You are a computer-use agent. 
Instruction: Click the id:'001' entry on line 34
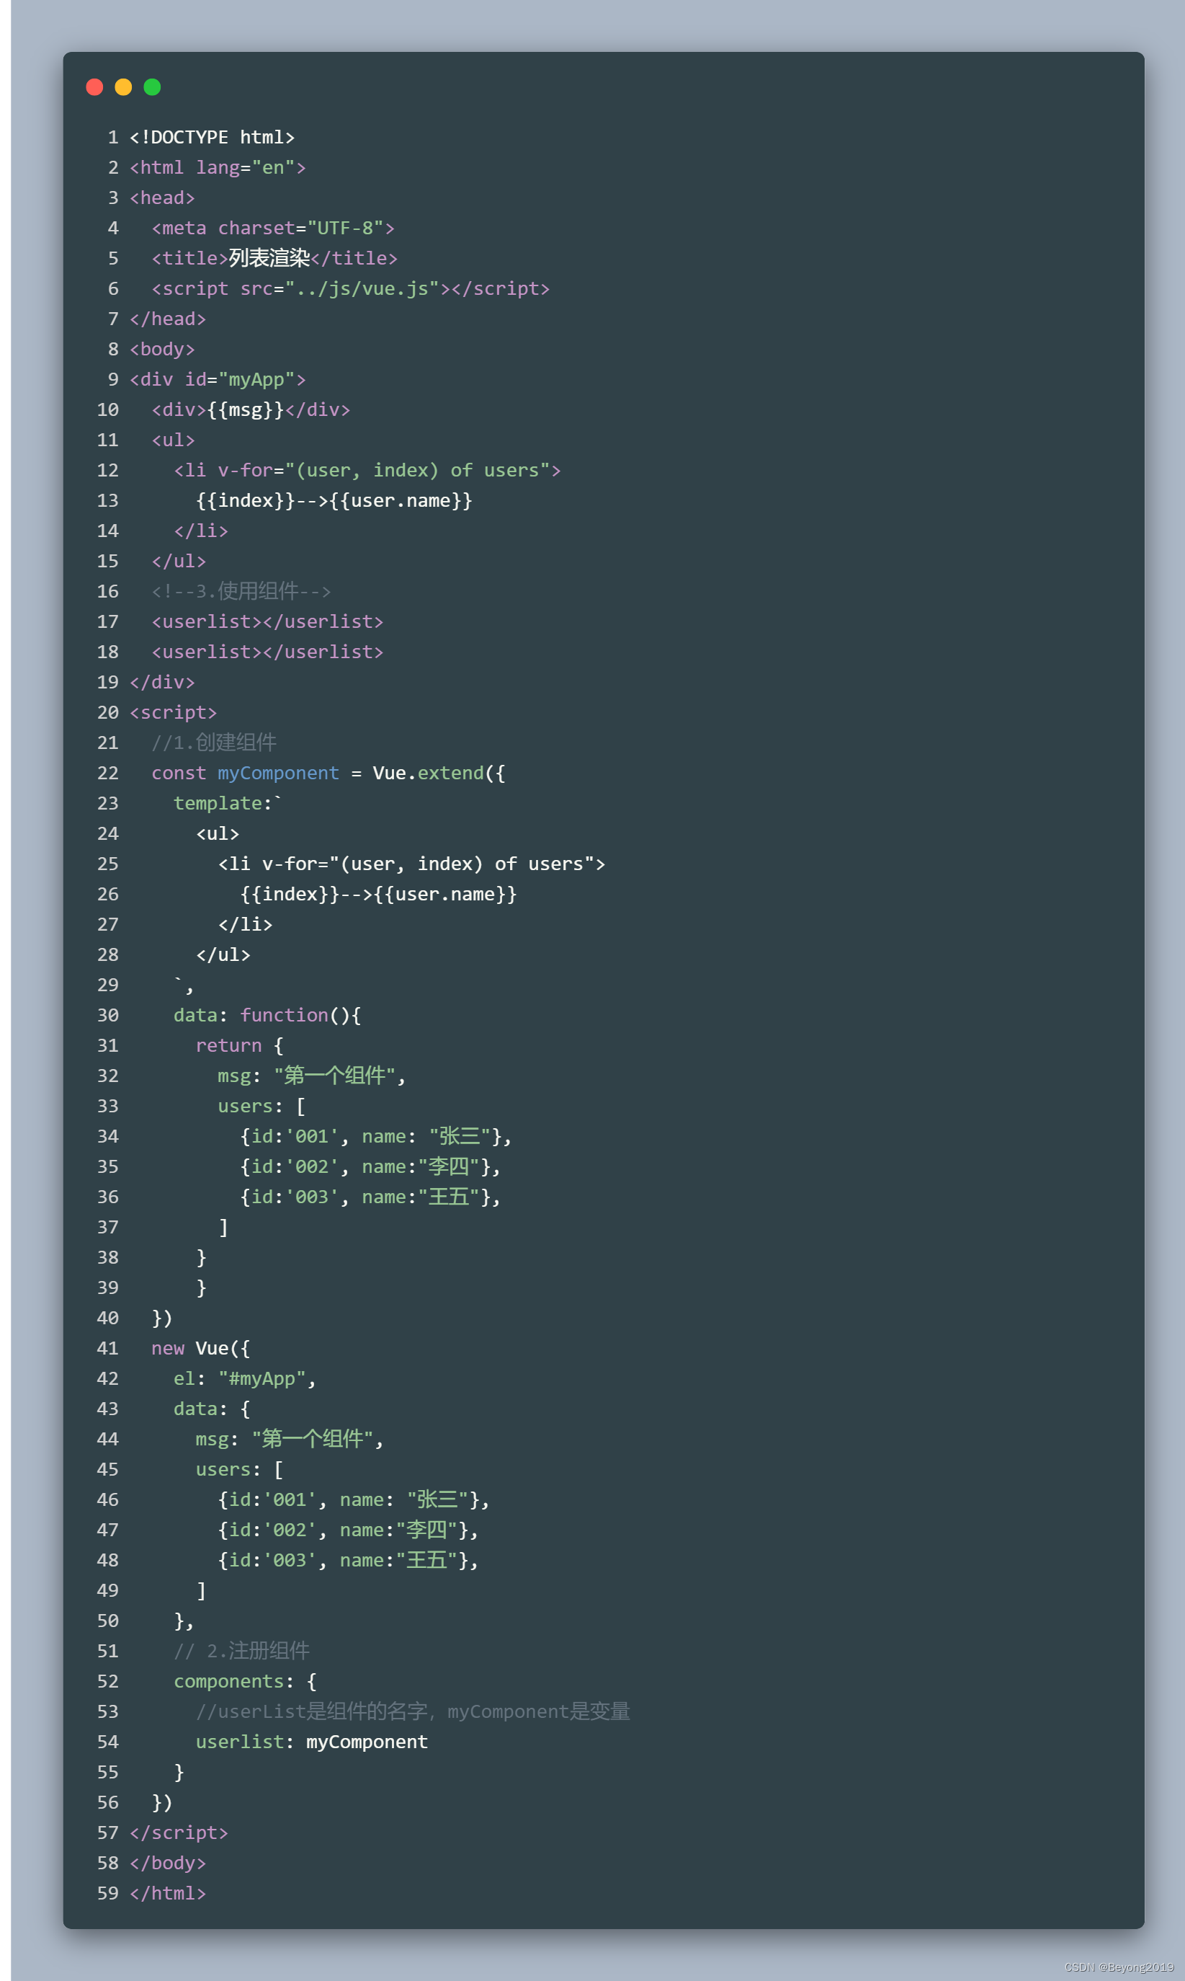(x=376, y=1137)
